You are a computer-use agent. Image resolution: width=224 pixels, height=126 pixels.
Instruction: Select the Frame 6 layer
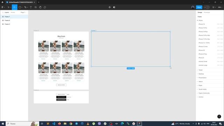tap(14, 20)
